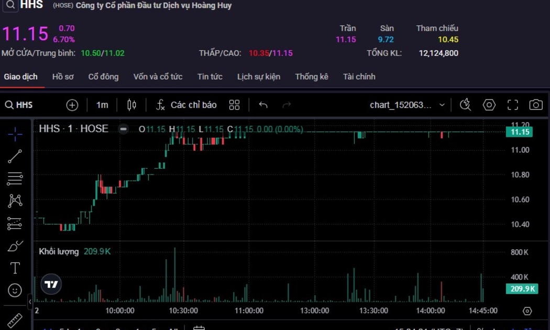Image resolution: width=550 pixels, height=330 pixels.
Task: Collapse the HHS legend with minus button
Action: pyautogui.click(x=123, y=129)
